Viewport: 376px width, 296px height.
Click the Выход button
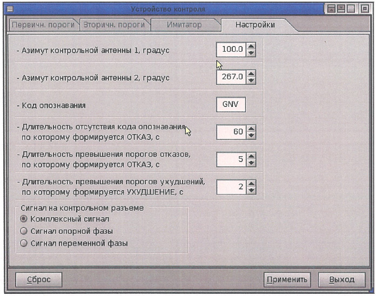pos(342,280)
